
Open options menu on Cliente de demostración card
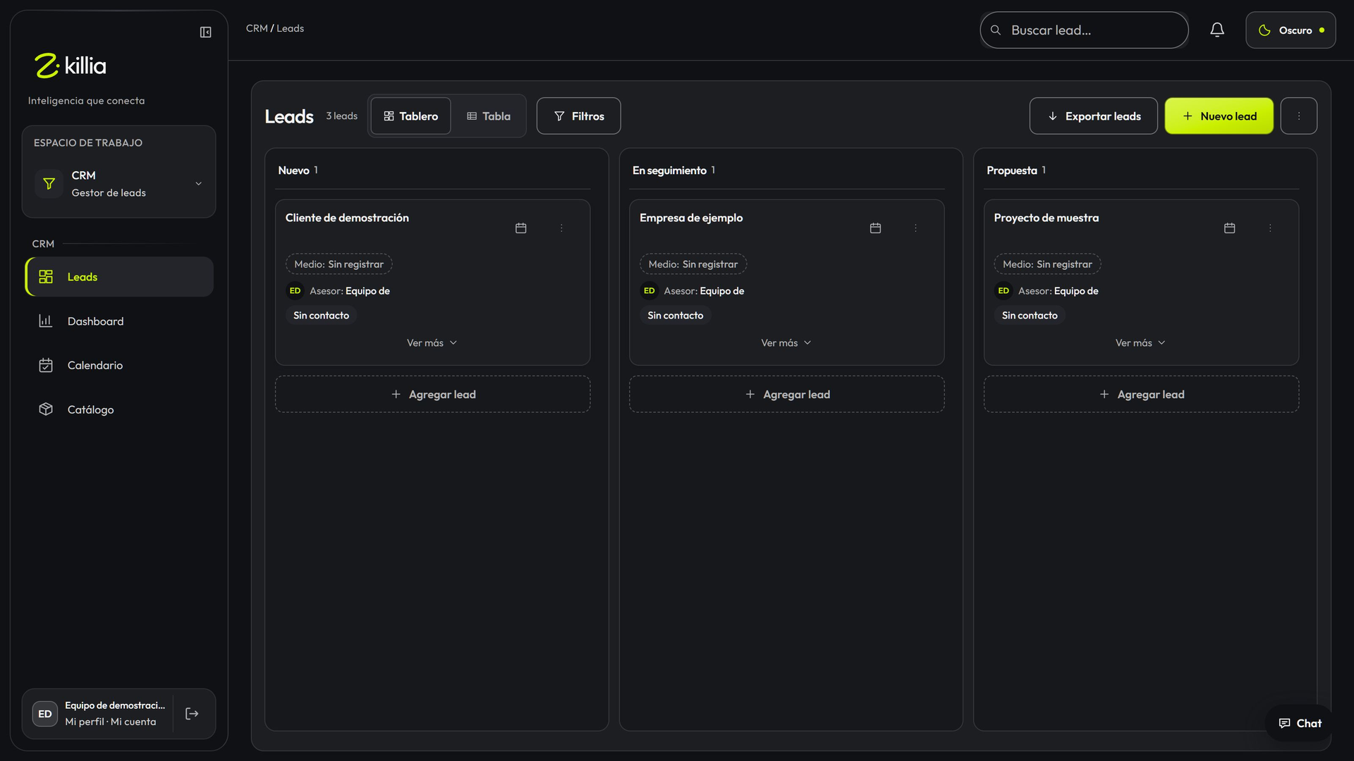tap(561, 228)
